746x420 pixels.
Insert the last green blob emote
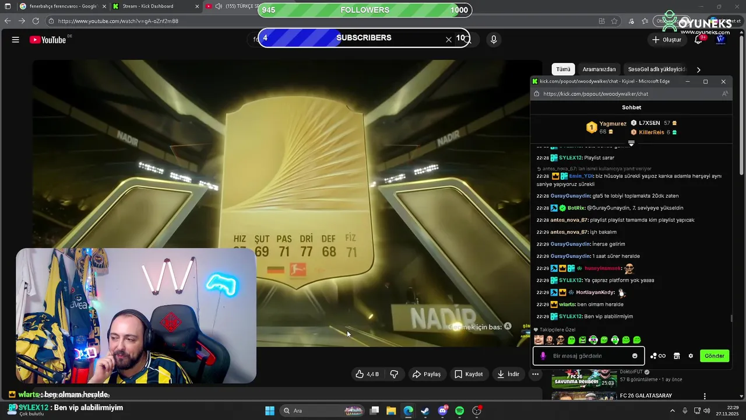[636, 340]
